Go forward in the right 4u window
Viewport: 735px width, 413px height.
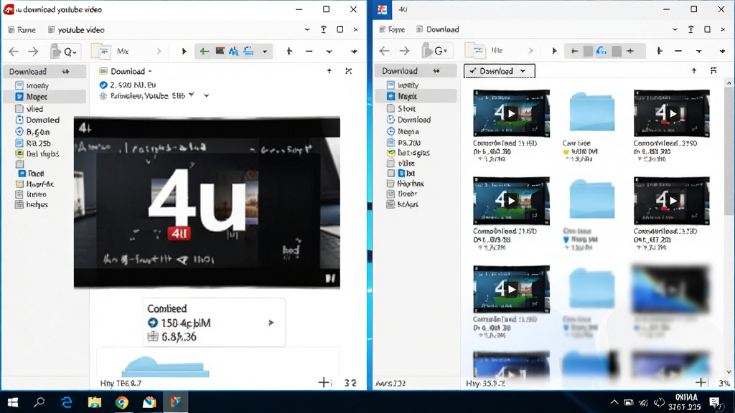click(404, 51)
